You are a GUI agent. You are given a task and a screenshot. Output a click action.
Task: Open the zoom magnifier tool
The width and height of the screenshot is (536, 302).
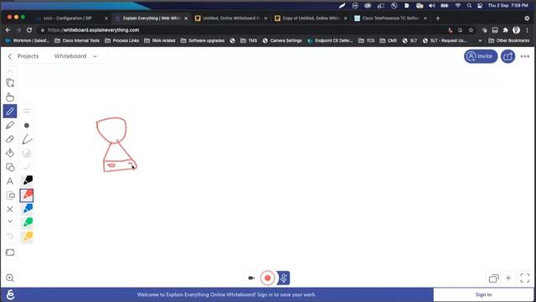click(10, 278)
